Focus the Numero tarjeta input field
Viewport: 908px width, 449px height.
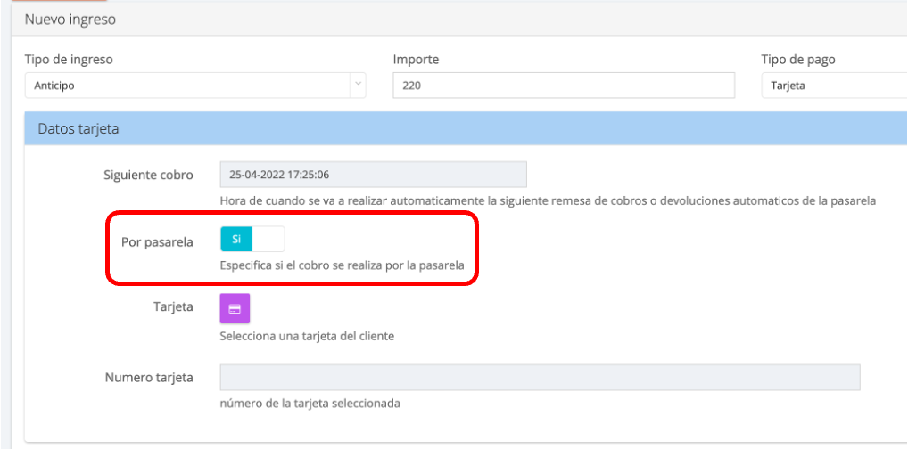pos(539,377)
